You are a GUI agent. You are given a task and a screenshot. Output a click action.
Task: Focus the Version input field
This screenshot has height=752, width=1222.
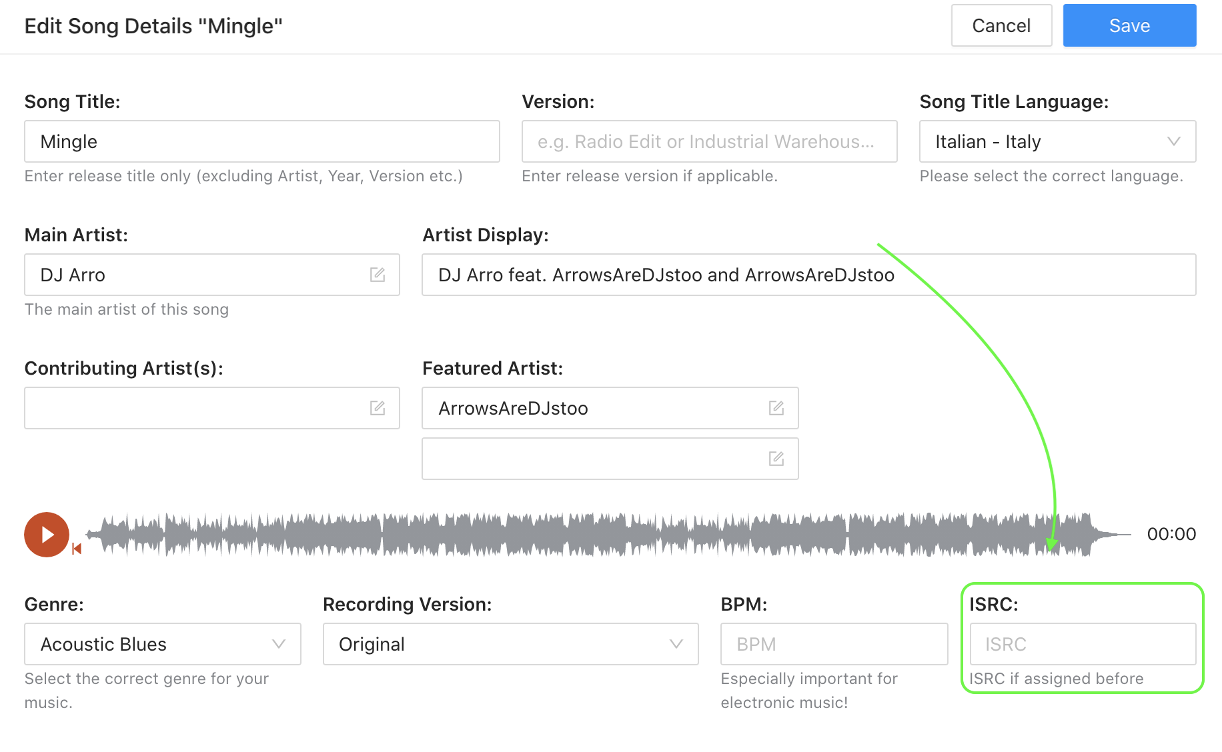point(709,141)
